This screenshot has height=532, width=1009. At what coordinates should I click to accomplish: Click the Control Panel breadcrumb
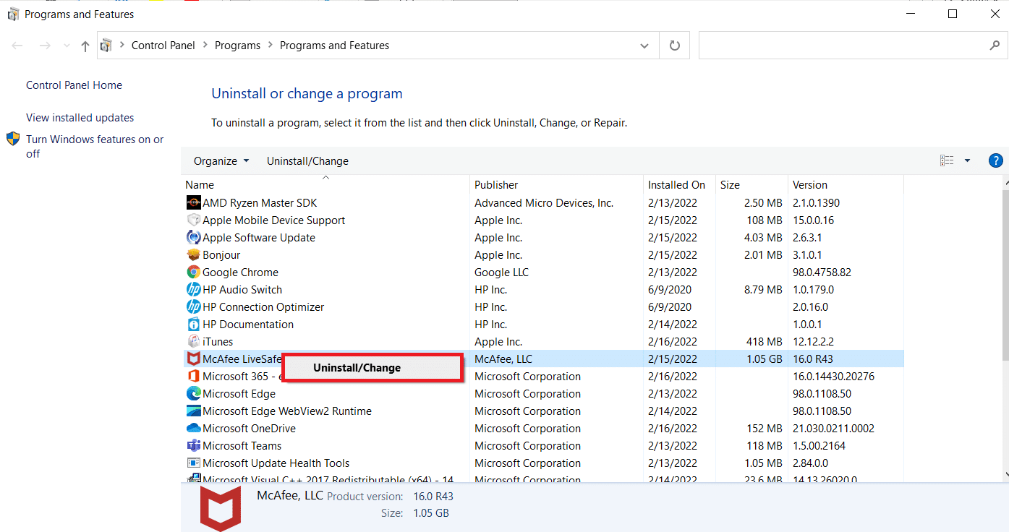(x=163, y=46)
